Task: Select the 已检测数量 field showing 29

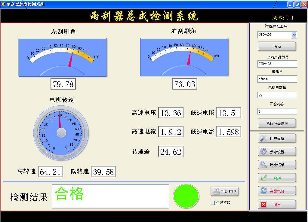Action: 277,95
